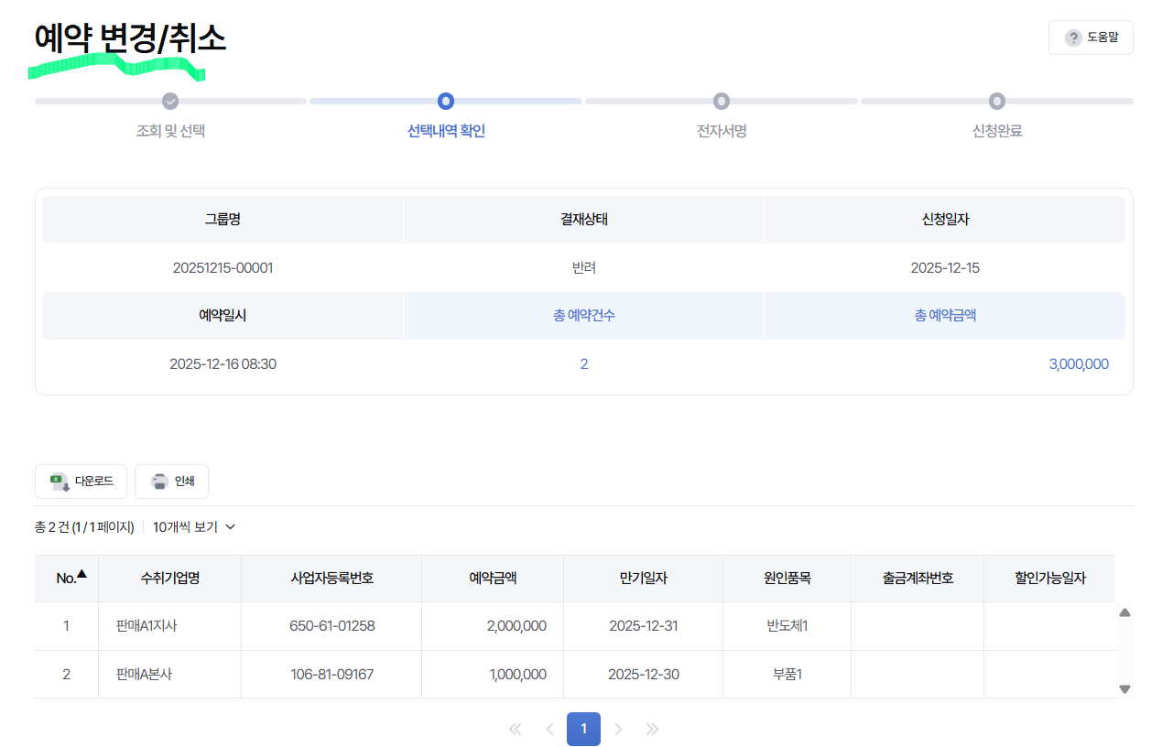Click the 만기일자 column header
Image resolution: width=1162 pixels, height=747 pixels.
click(644, 579)
